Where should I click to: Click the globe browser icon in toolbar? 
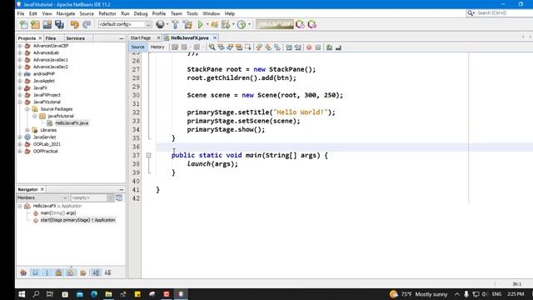point(160,24)
